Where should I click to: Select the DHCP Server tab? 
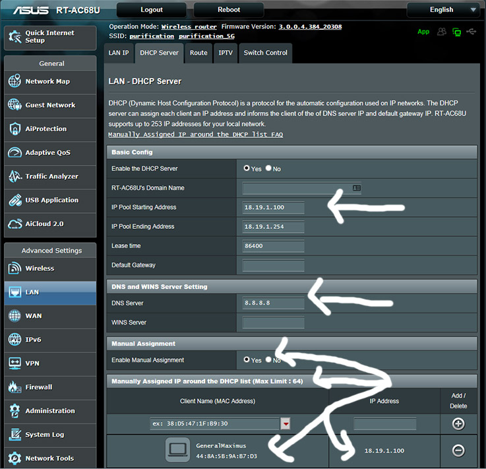tap(160, 53)
